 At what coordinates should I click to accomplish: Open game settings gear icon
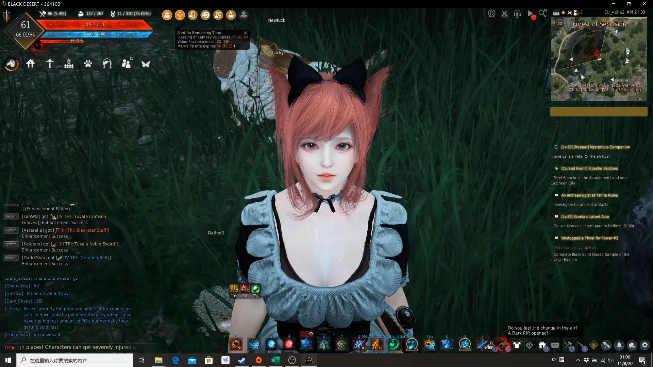[645, 345]
